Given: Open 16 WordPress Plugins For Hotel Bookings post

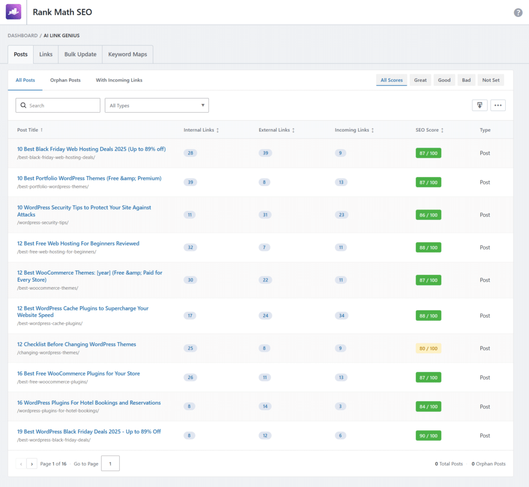Looking at the screenshot, I should (x=89, y=403).
